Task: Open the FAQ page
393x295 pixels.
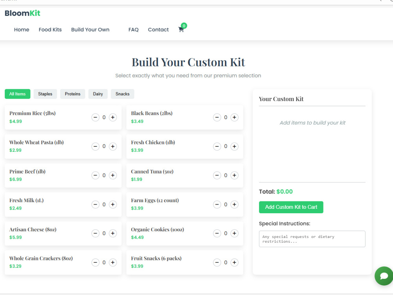Action: [133, 29]
